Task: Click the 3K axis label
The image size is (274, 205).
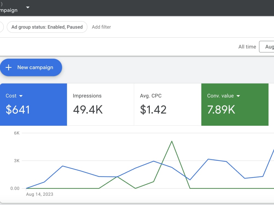Action: 17,161
